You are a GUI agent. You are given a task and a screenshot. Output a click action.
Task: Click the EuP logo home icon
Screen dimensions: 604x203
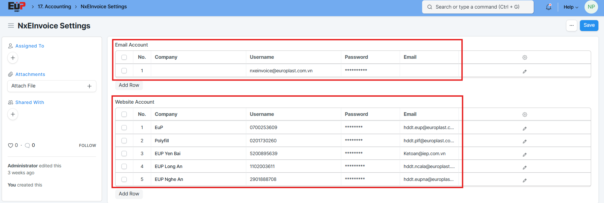coord(17,7)
